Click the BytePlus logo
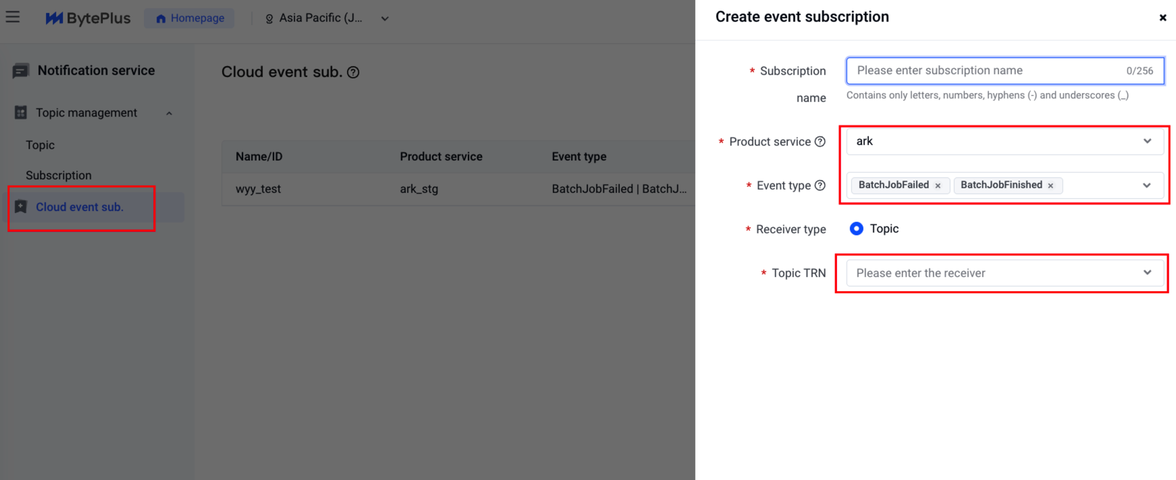1176x480 pixels. (x=88, y=18)
